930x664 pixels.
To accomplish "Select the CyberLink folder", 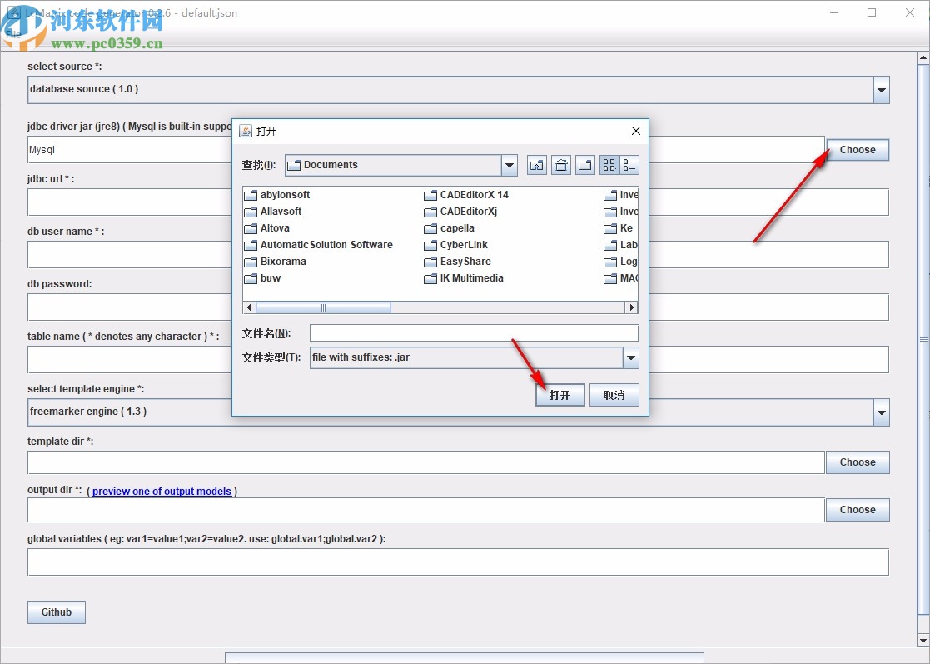I will (x=463, y=245).
